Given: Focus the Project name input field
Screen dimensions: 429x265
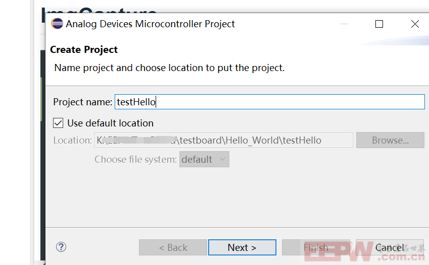Looking at the screenshot, I should tap(269, 102).
